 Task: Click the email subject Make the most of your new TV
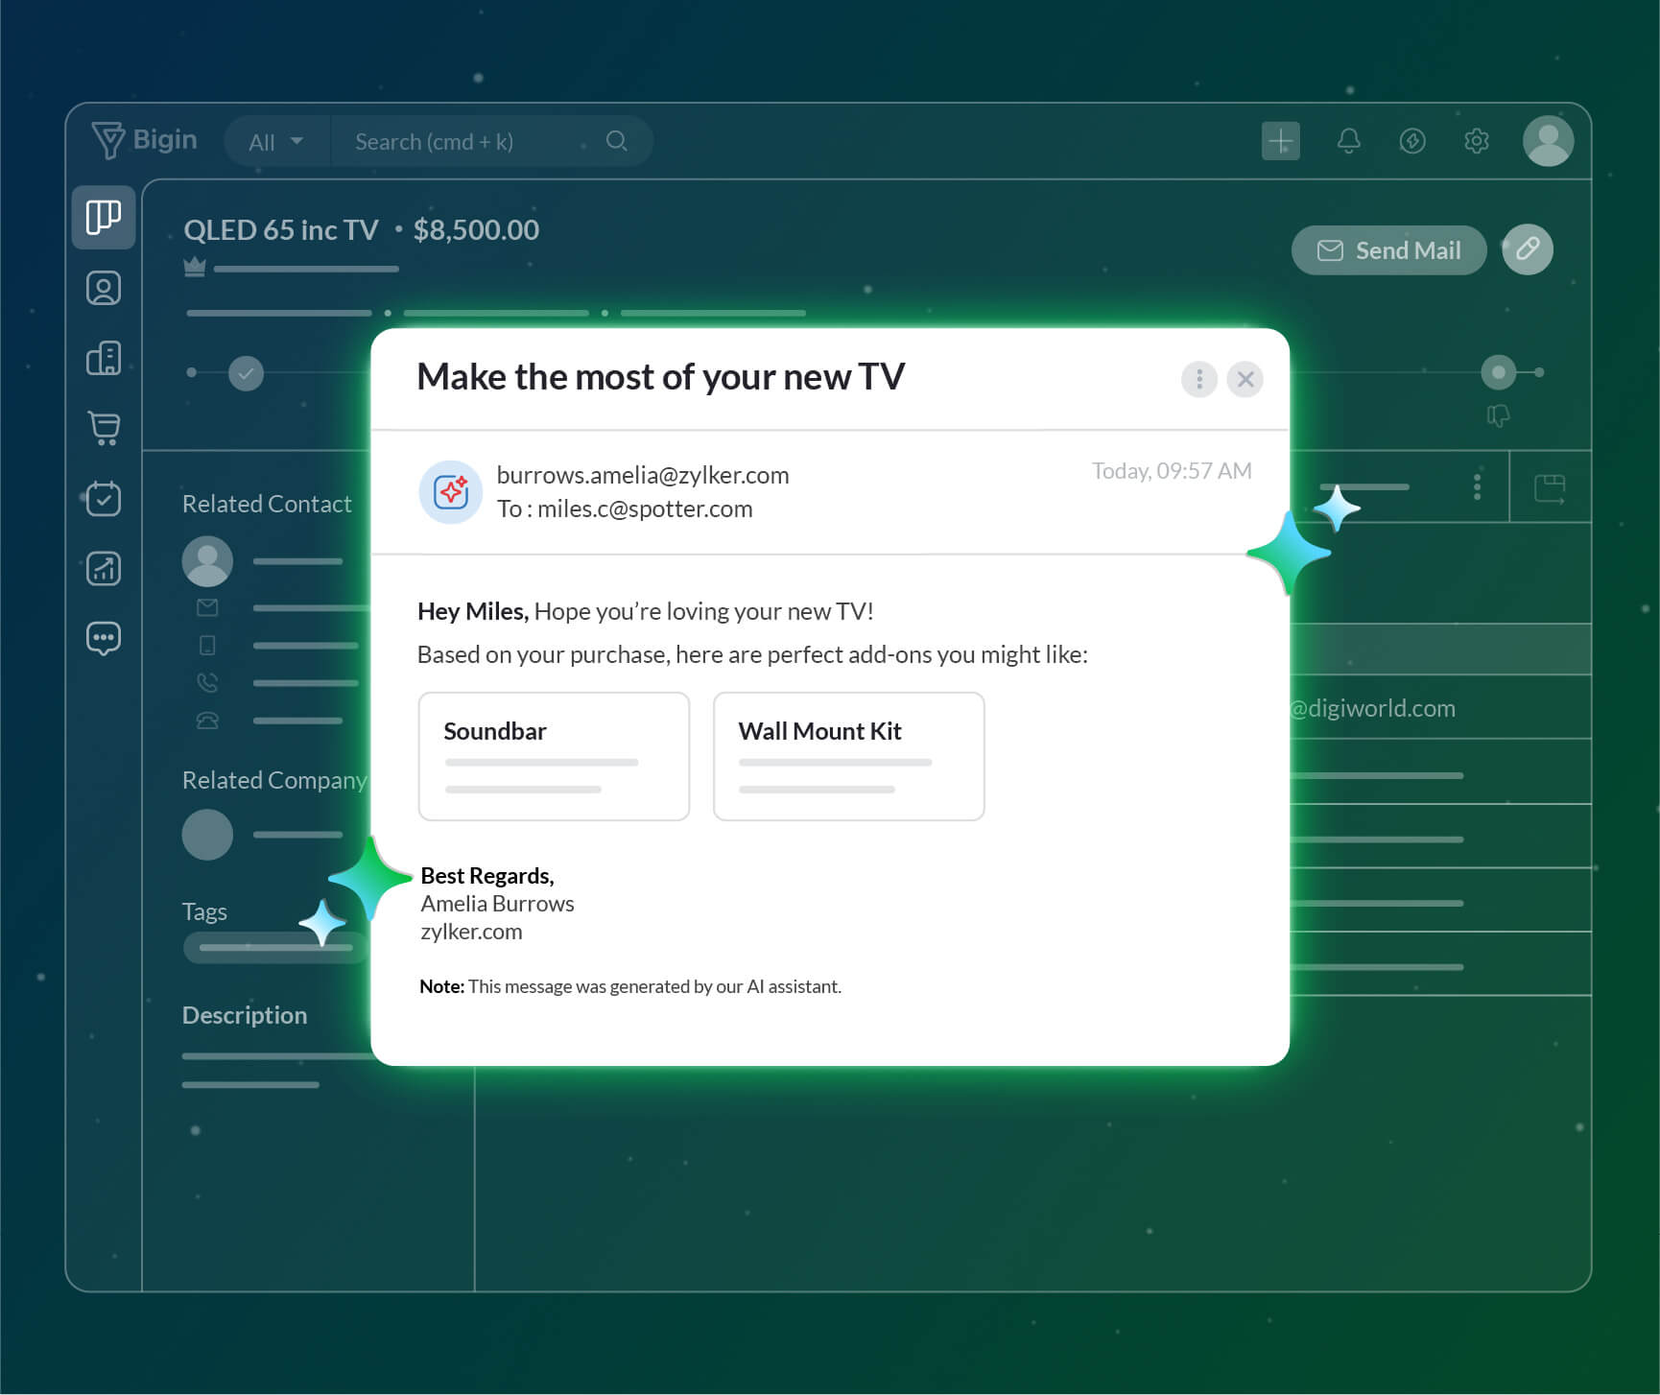click(661, 377)
